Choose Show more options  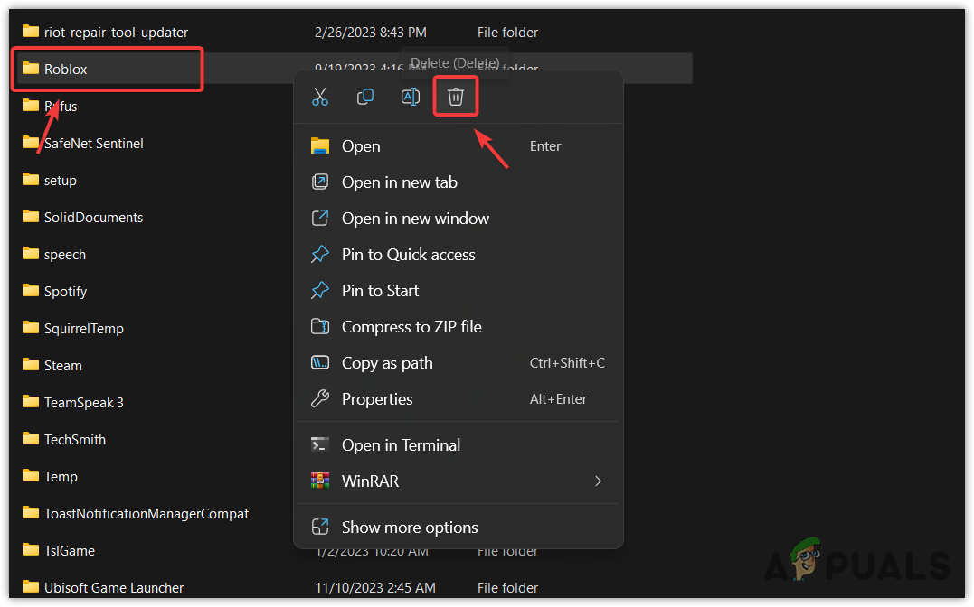coord(410,528)
